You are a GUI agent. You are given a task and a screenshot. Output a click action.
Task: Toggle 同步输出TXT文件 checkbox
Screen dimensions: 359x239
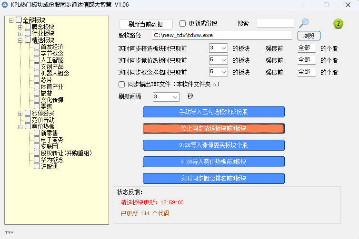pyautogui.click(x=121, y=84)
